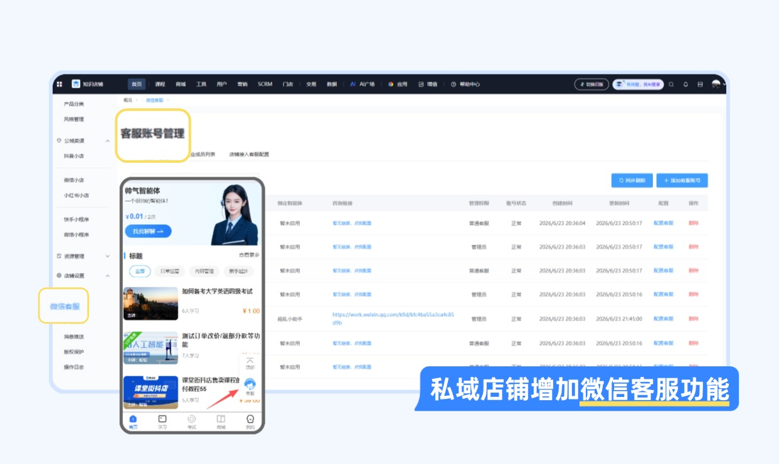Open the 消息推送 sidebar item

point(74,337)
